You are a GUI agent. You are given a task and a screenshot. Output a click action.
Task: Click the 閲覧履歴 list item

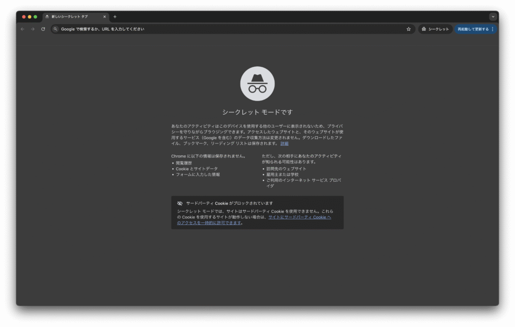[184, 163]
